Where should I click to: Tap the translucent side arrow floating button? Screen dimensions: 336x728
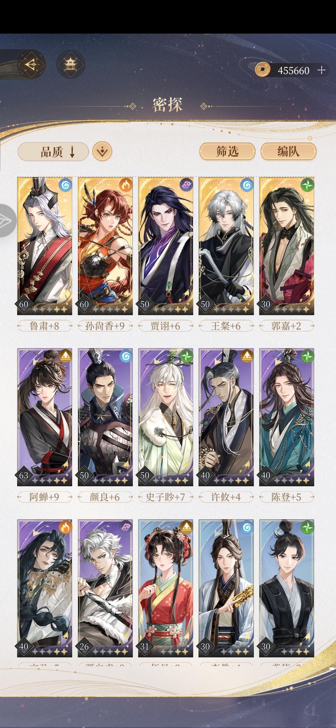[x=7, y=221]
